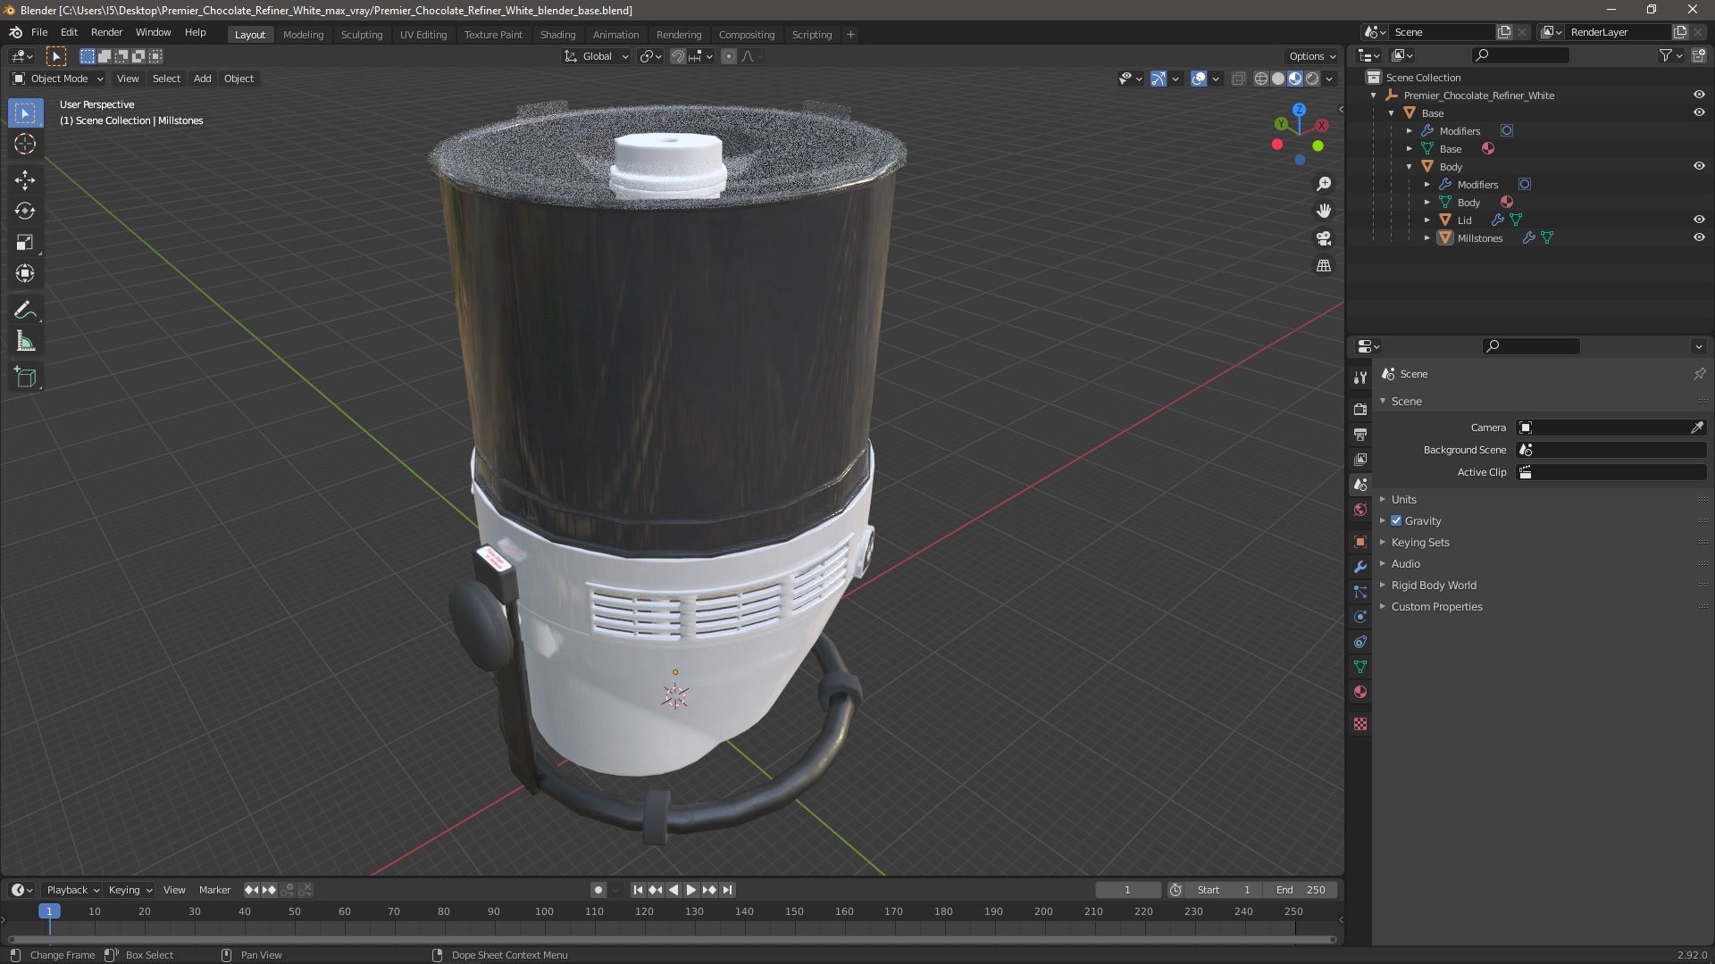
Task: Open the Add menu in viewport header
Action: pyautogui.click(x=203, y=79)
